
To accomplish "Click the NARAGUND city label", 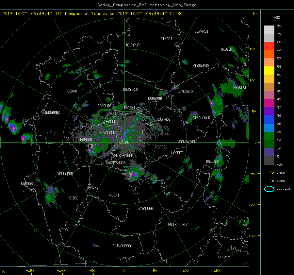I will pos(110,121).
